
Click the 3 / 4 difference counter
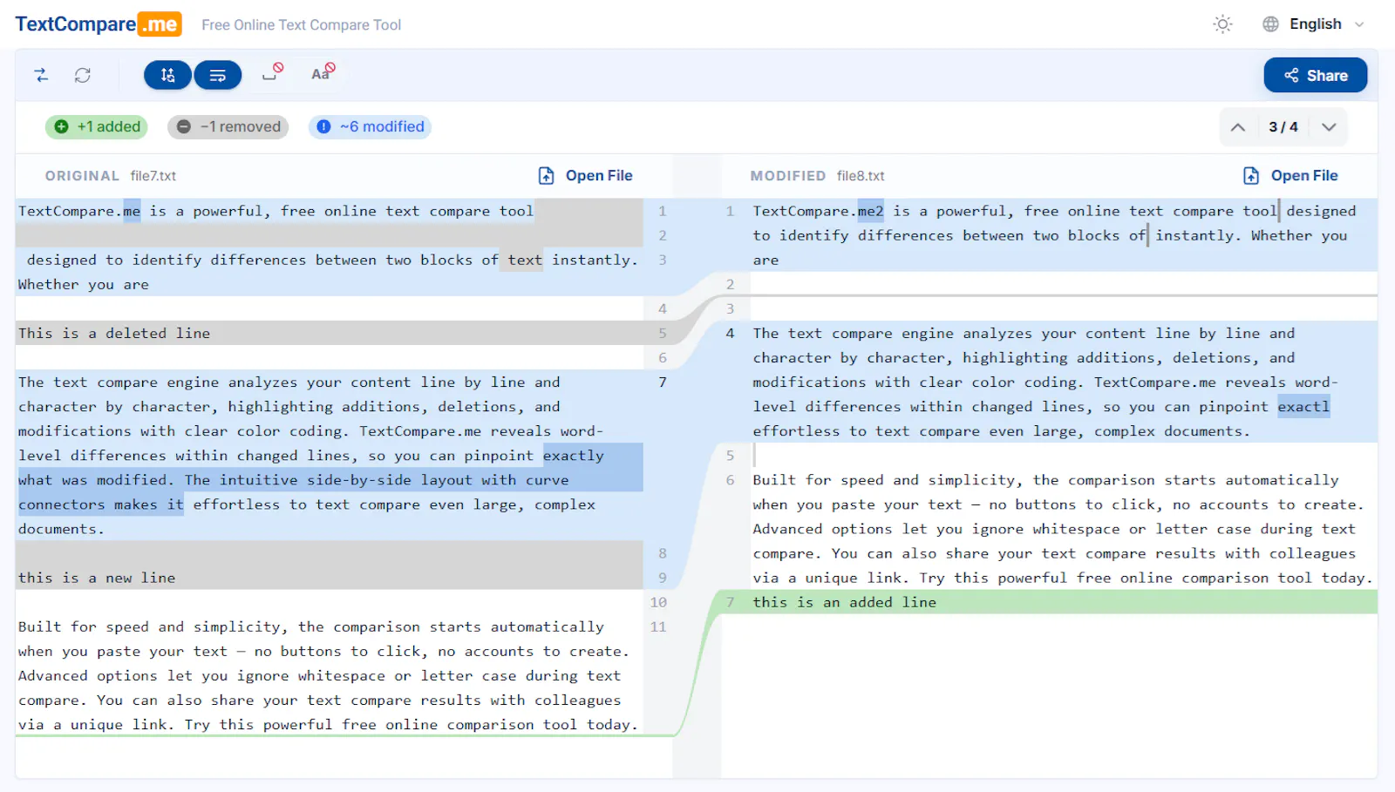pyautogui.click(x=1283, y=127)
